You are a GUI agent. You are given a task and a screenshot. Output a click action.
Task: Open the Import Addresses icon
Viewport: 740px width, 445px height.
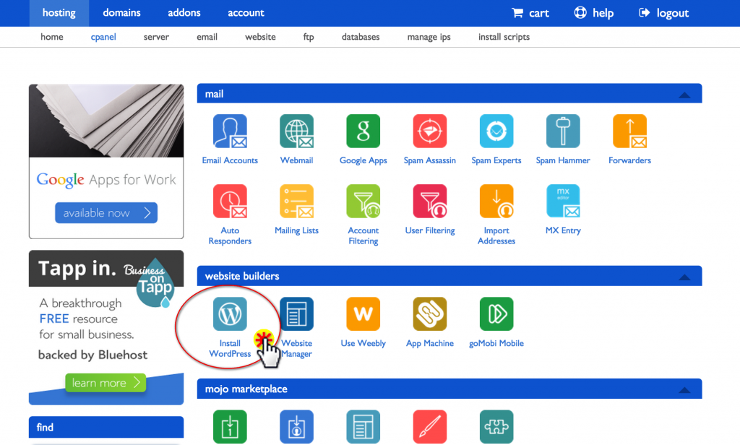click(x=496, y=201)
